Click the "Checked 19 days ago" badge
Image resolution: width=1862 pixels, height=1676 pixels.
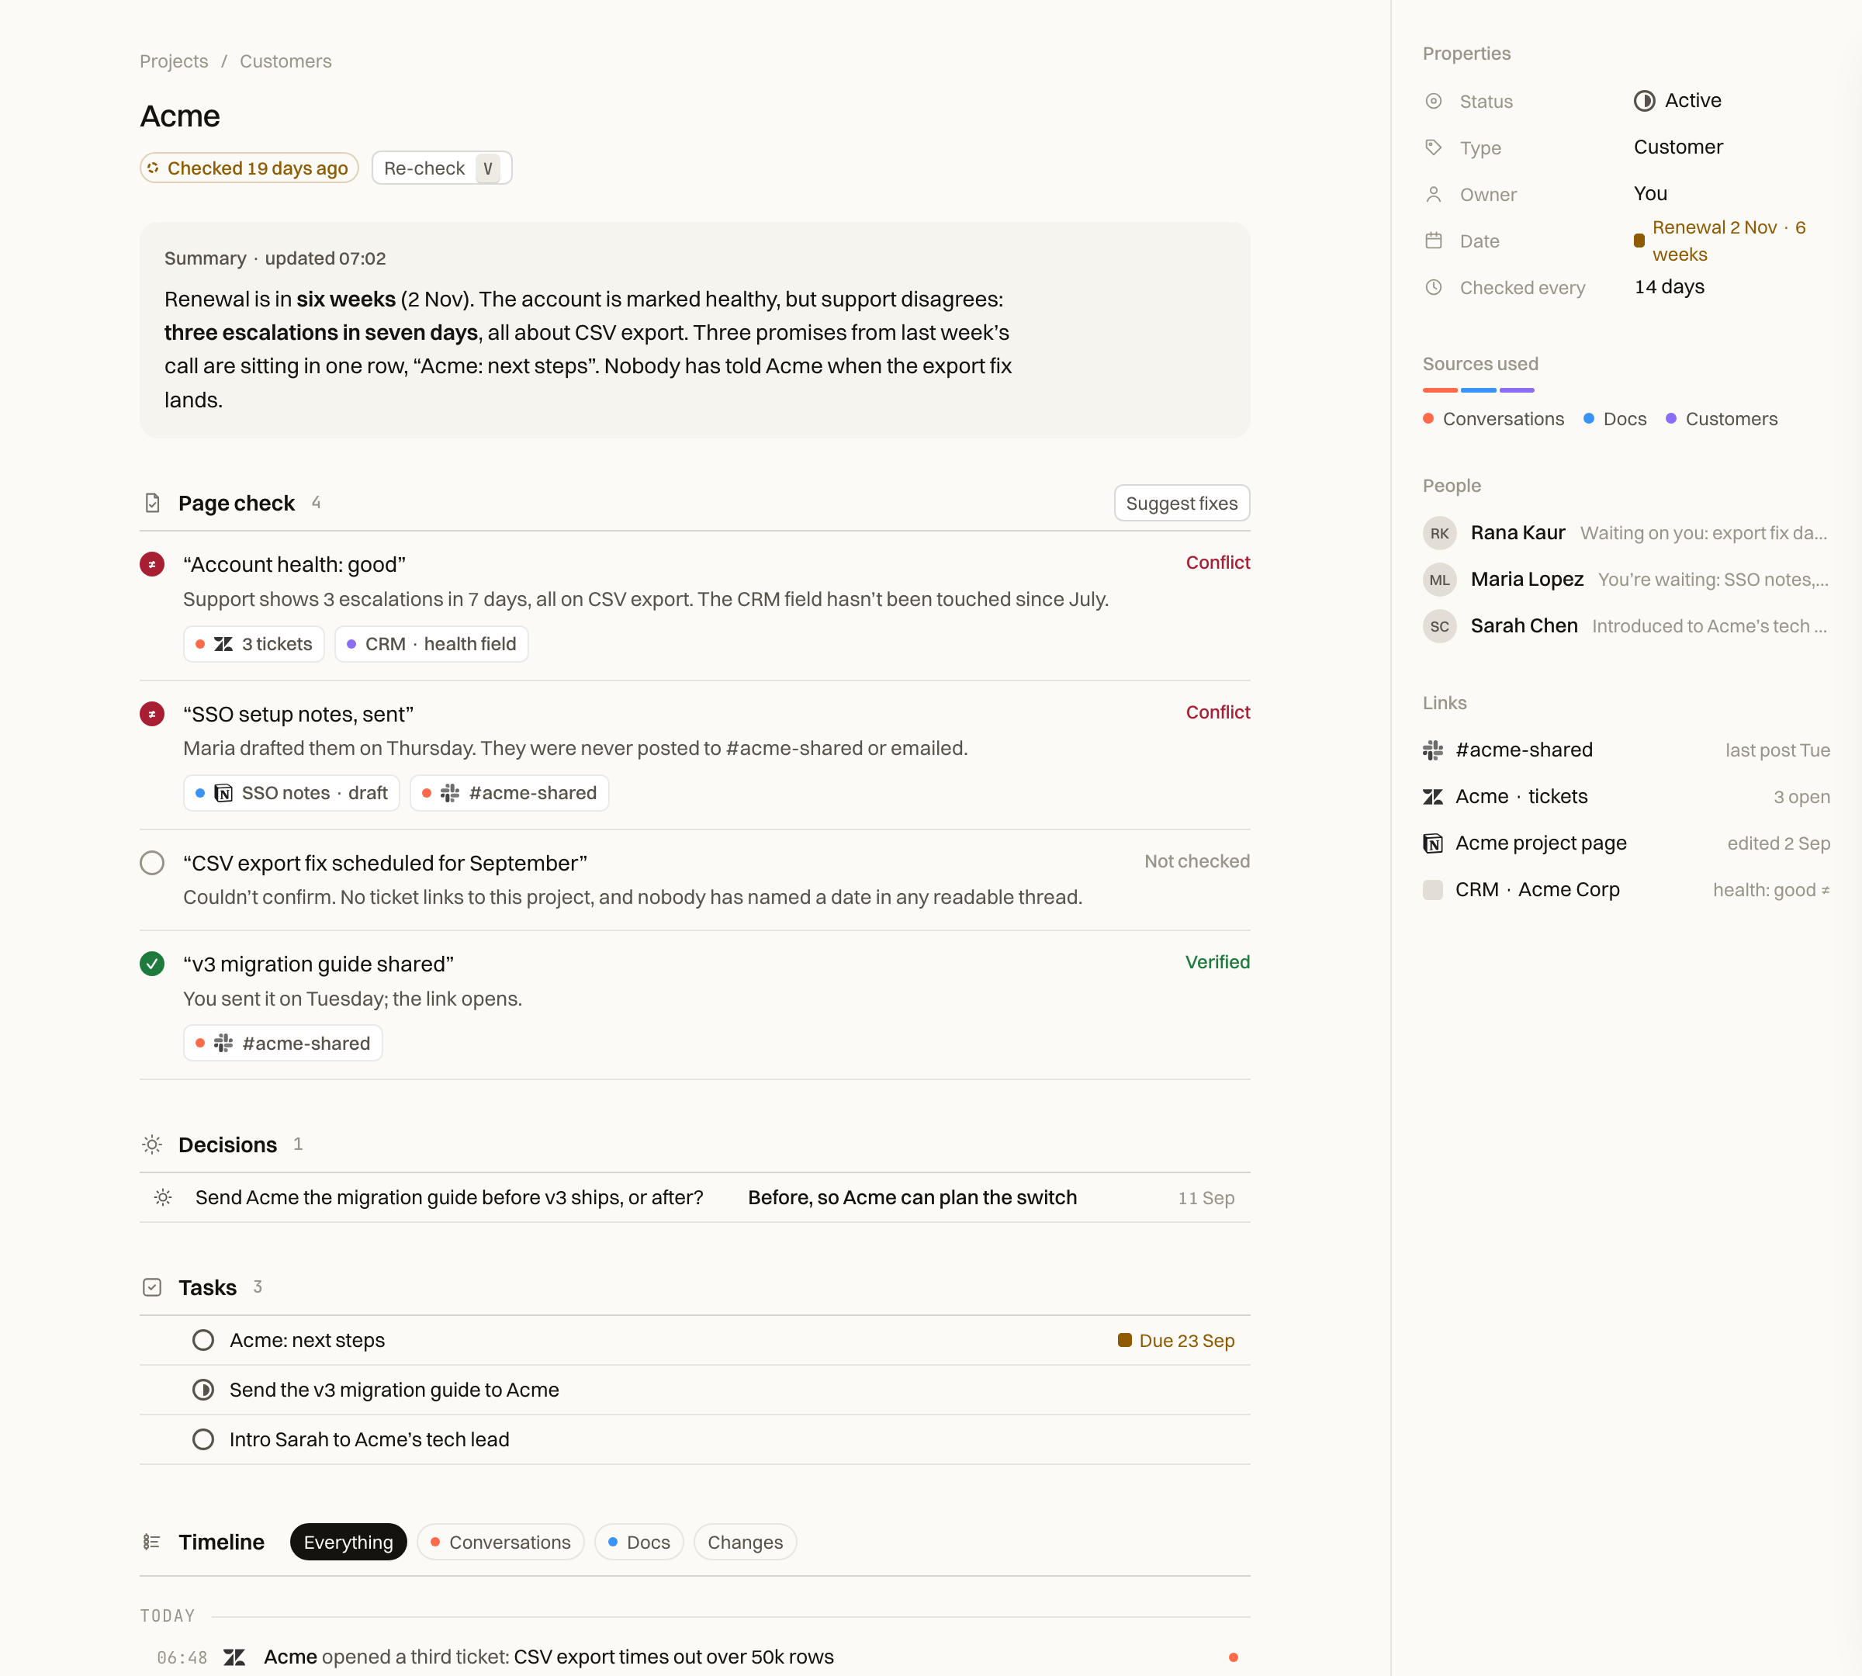248,168
